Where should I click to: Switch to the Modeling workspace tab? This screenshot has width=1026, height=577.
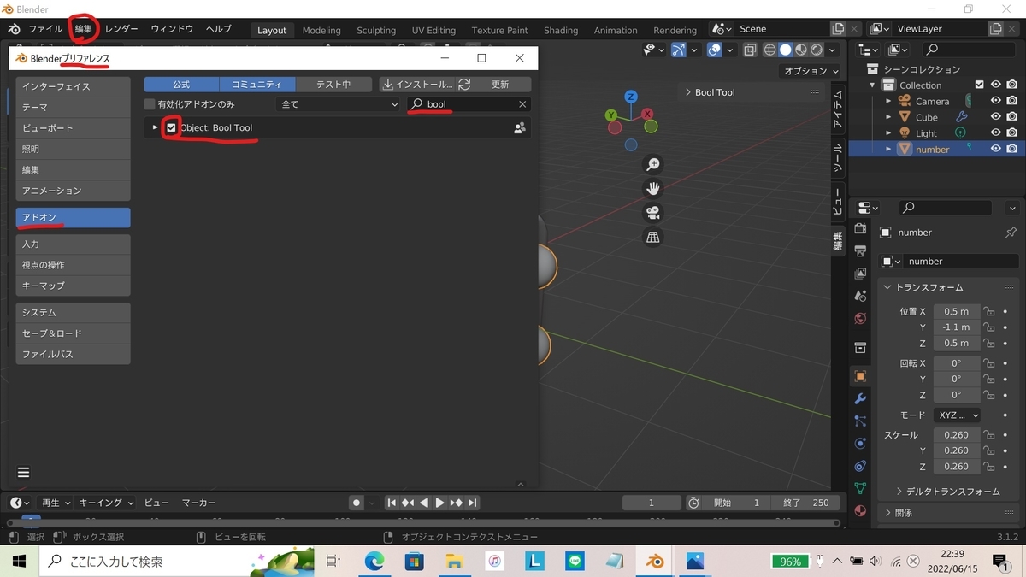pos(321,30)
